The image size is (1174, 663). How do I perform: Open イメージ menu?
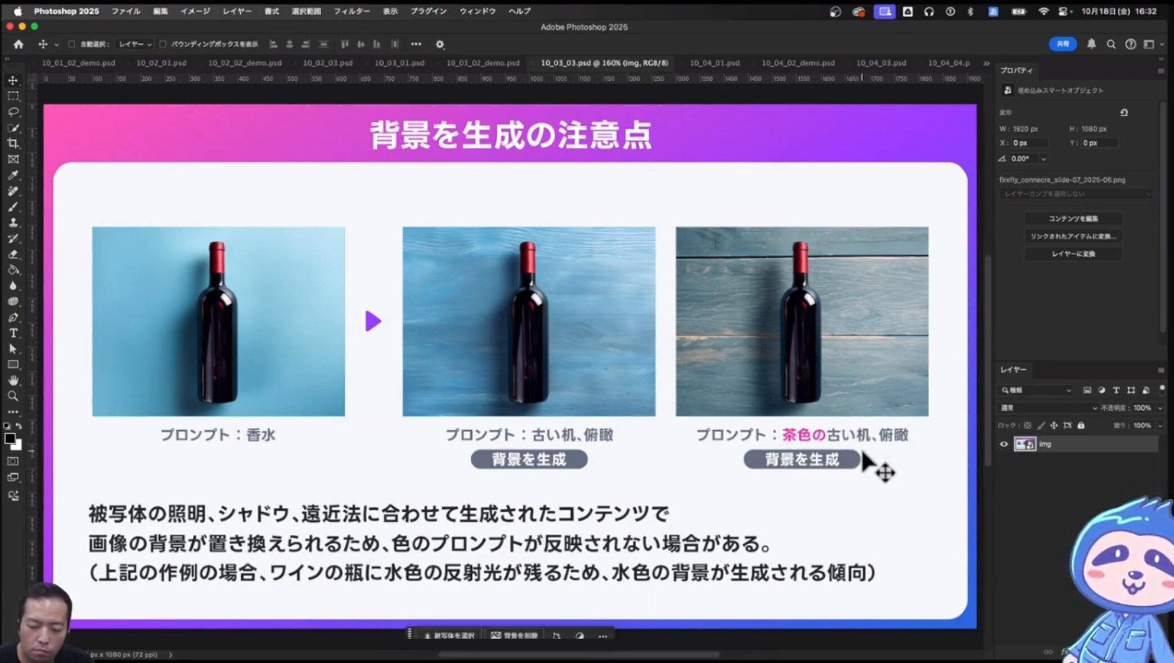pyautogui.click(x=195, y=11)
